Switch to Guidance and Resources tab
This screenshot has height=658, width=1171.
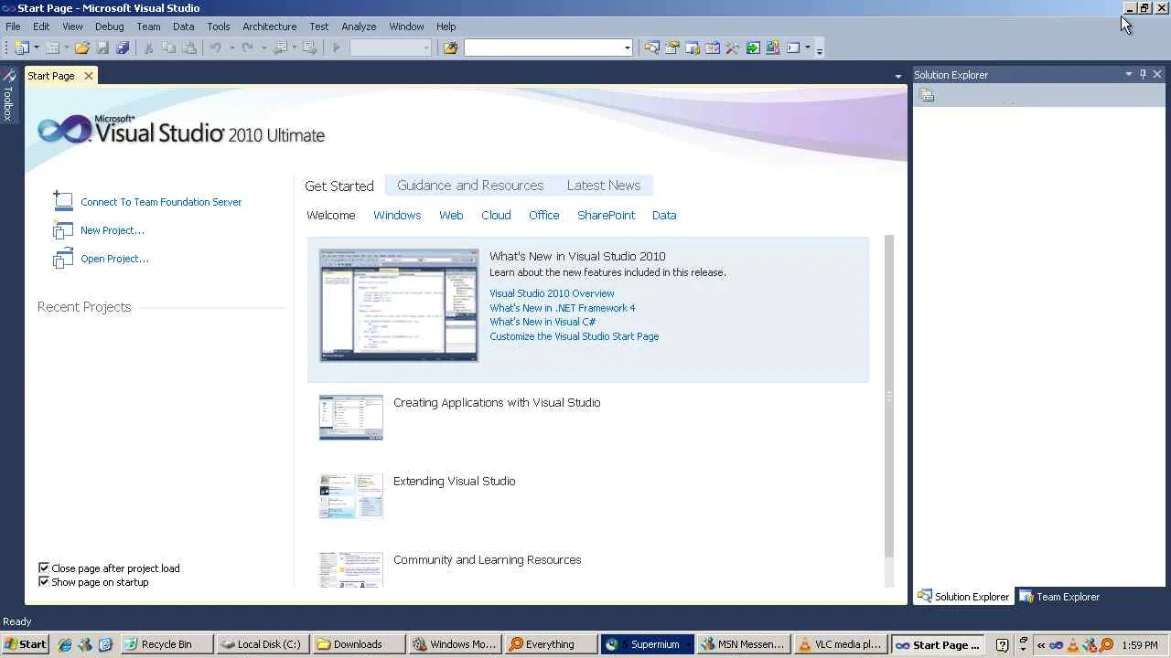tap(470, 186)
